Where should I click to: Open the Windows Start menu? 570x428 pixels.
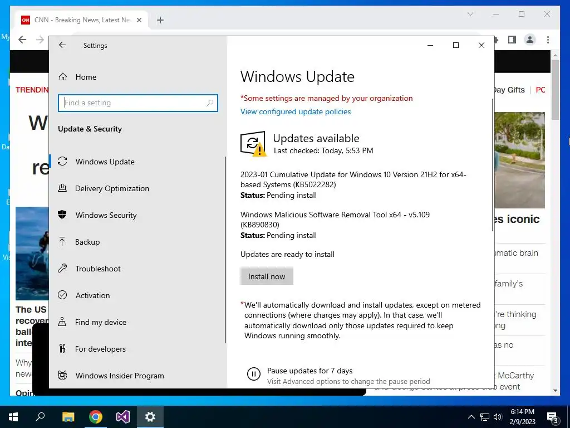[x=13, y=417]
